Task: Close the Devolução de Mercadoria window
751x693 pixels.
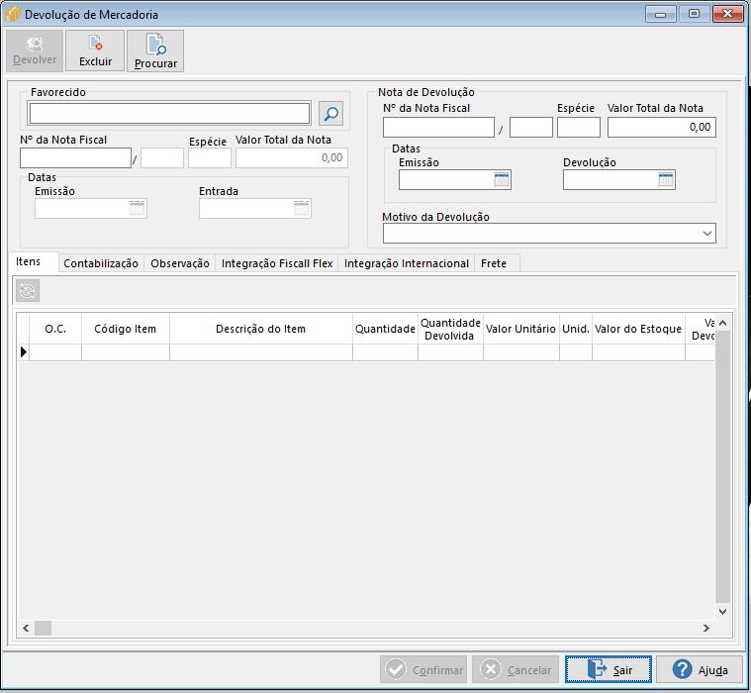Action: [x=727, y=14]
